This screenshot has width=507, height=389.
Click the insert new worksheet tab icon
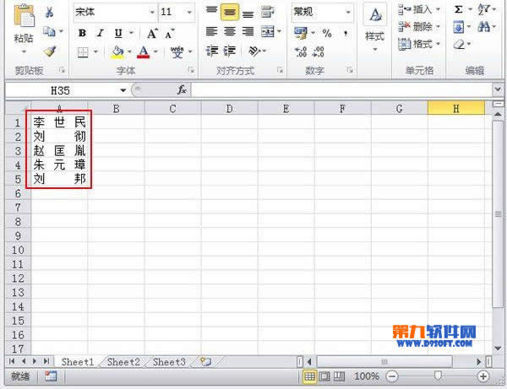(x=205, y=361)
